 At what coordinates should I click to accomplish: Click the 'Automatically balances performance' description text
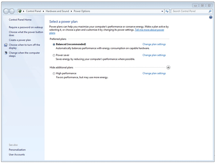pyautogui.click(x=103, y=48)
